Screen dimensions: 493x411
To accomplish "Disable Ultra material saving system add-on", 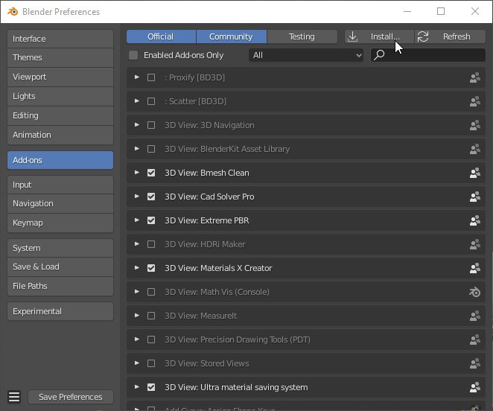I will 151,387.
